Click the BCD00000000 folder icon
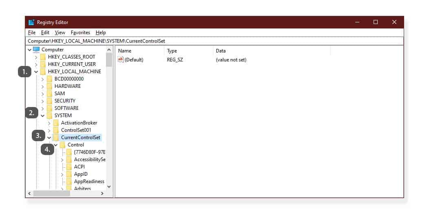This screenshot has height=214, width=429. coord(50,79)
